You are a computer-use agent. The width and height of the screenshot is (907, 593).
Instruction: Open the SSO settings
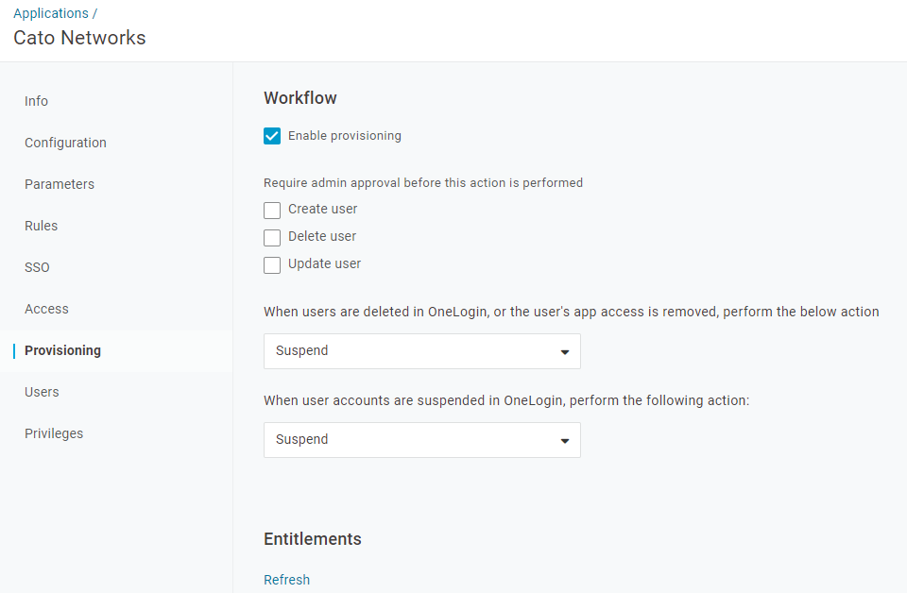[x=37, y=267]
